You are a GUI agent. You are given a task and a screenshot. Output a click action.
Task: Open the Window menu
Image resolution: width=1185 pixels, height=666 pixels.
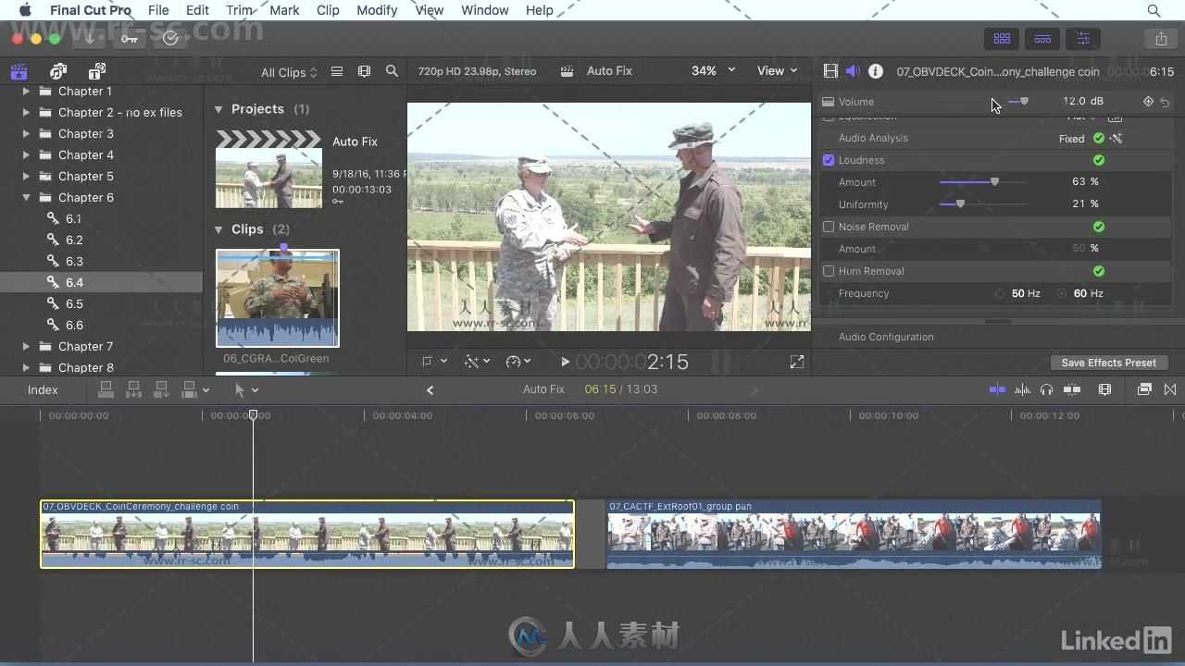point(484,10)
